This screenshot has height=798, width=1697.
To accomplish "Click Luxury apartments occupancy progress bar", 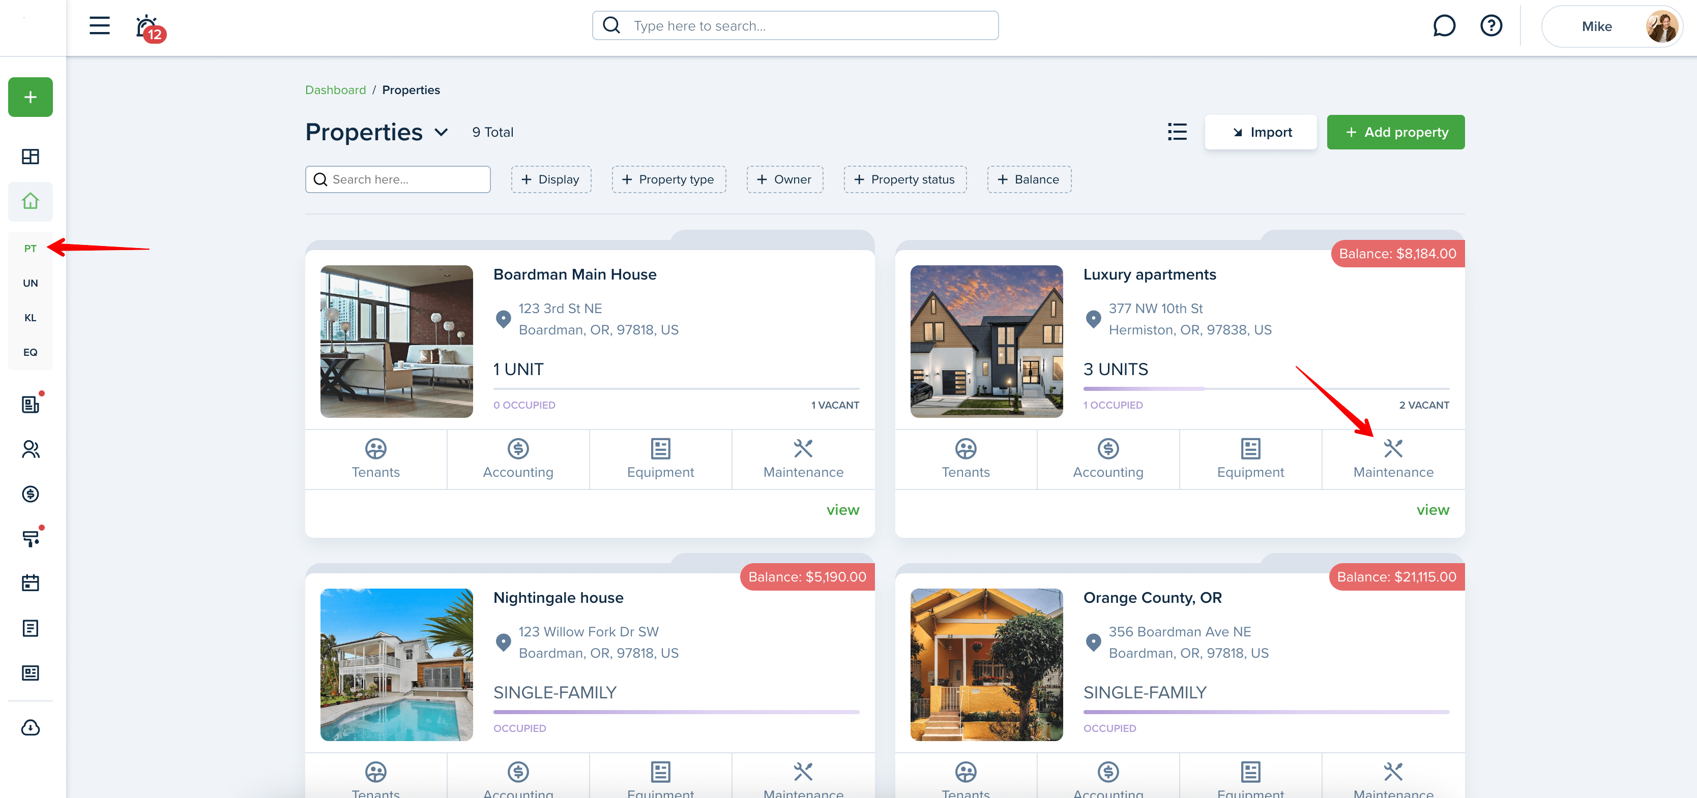I will (1266, 388).
